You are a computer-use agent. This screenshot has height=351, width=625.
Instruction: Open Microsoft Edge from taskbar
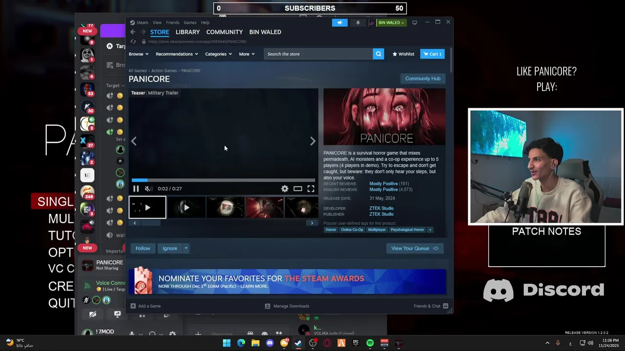click(x=241, y=343)
